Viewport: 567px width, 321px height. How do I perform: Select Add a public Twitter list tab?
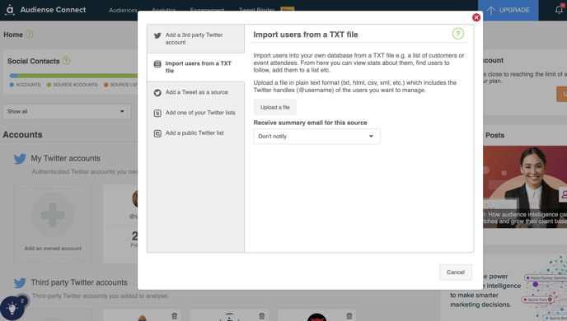tap(195, 133)
